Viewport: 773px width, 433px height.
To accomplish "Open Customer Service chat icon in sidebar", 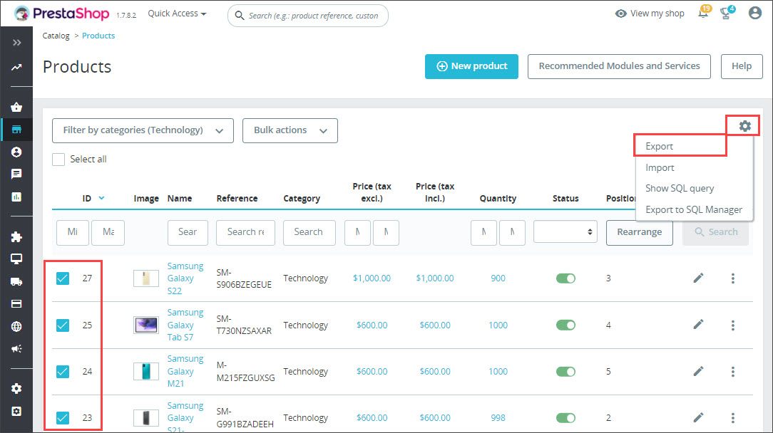I will 17,174.
